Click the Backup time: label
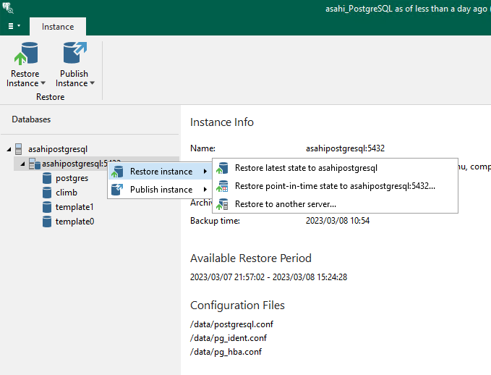This screenshot has height=375, width=491. (x=215, y=221)
